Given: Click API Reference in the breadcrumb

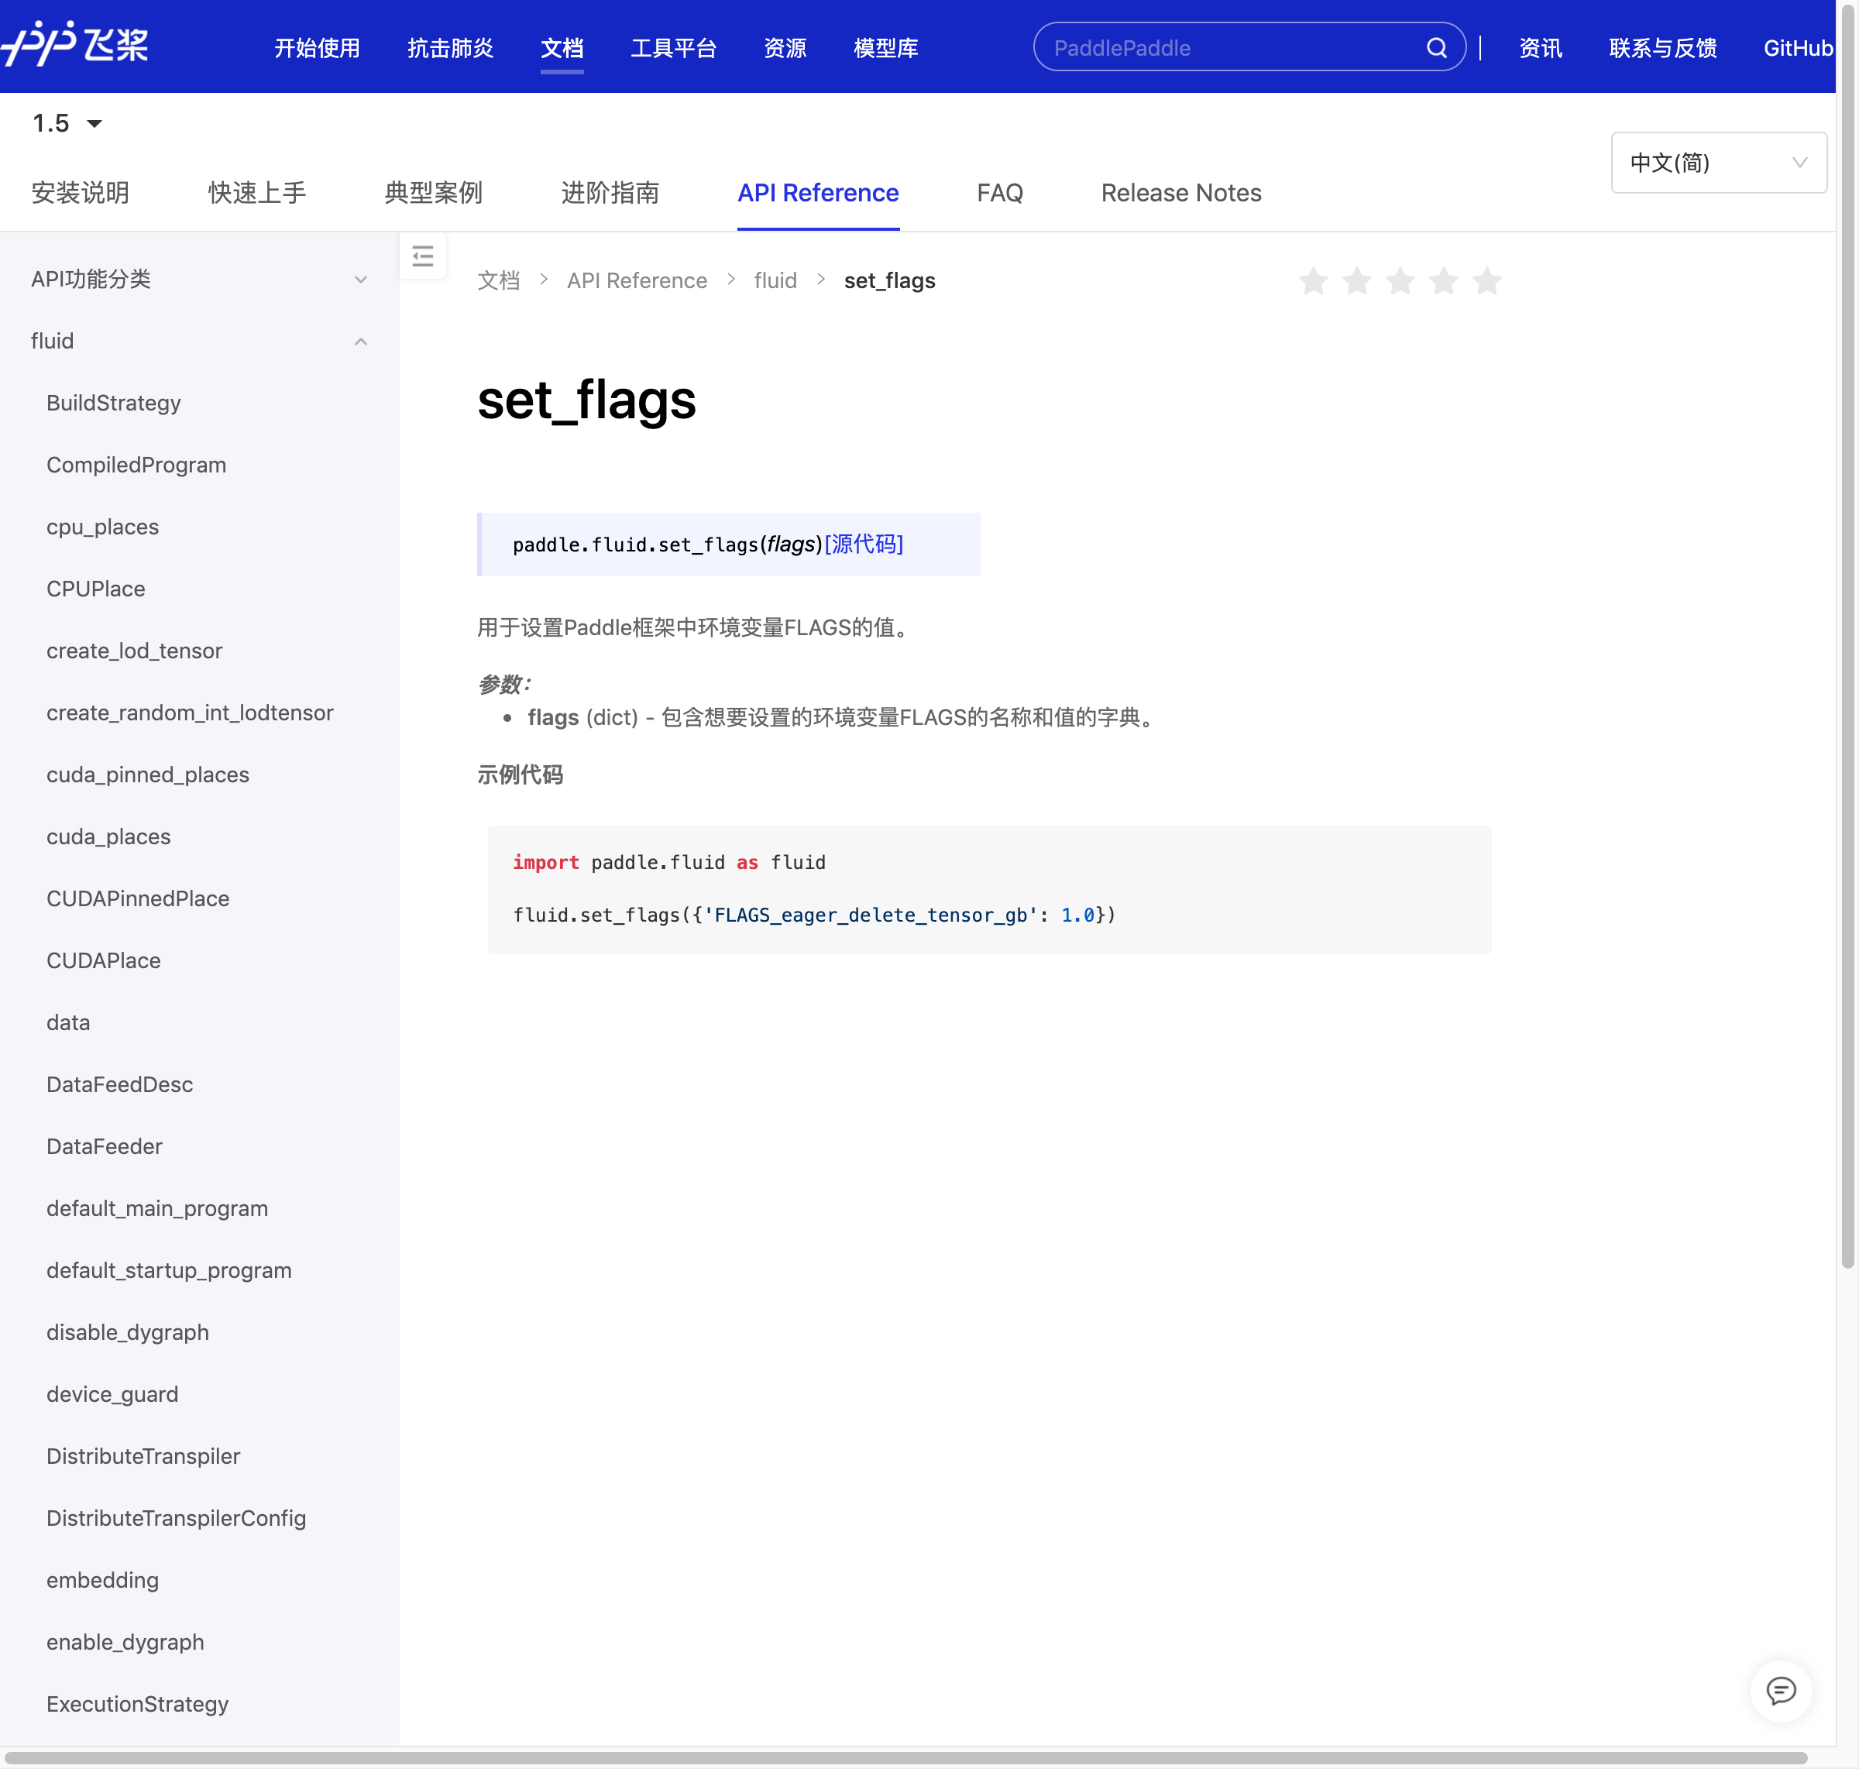Looking at the screenshot, I should (x=636, y=281).
